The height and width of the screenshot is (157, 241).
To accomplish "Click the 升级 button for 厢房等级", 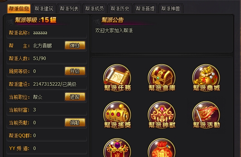I will tap(75, 71).
